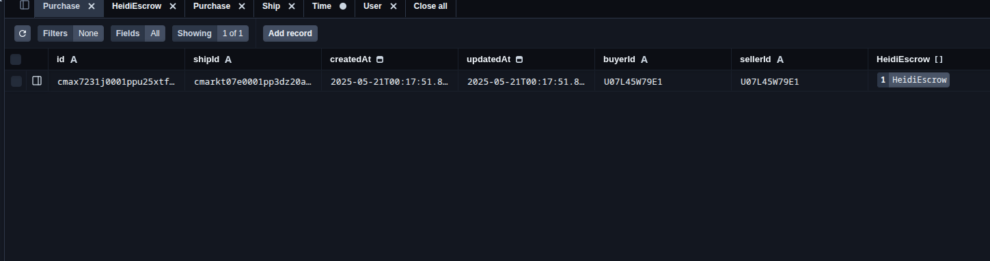This screenshot has height=261, width=990.
Task: Open the Filters None dropdown
Action: pos(70,33)
